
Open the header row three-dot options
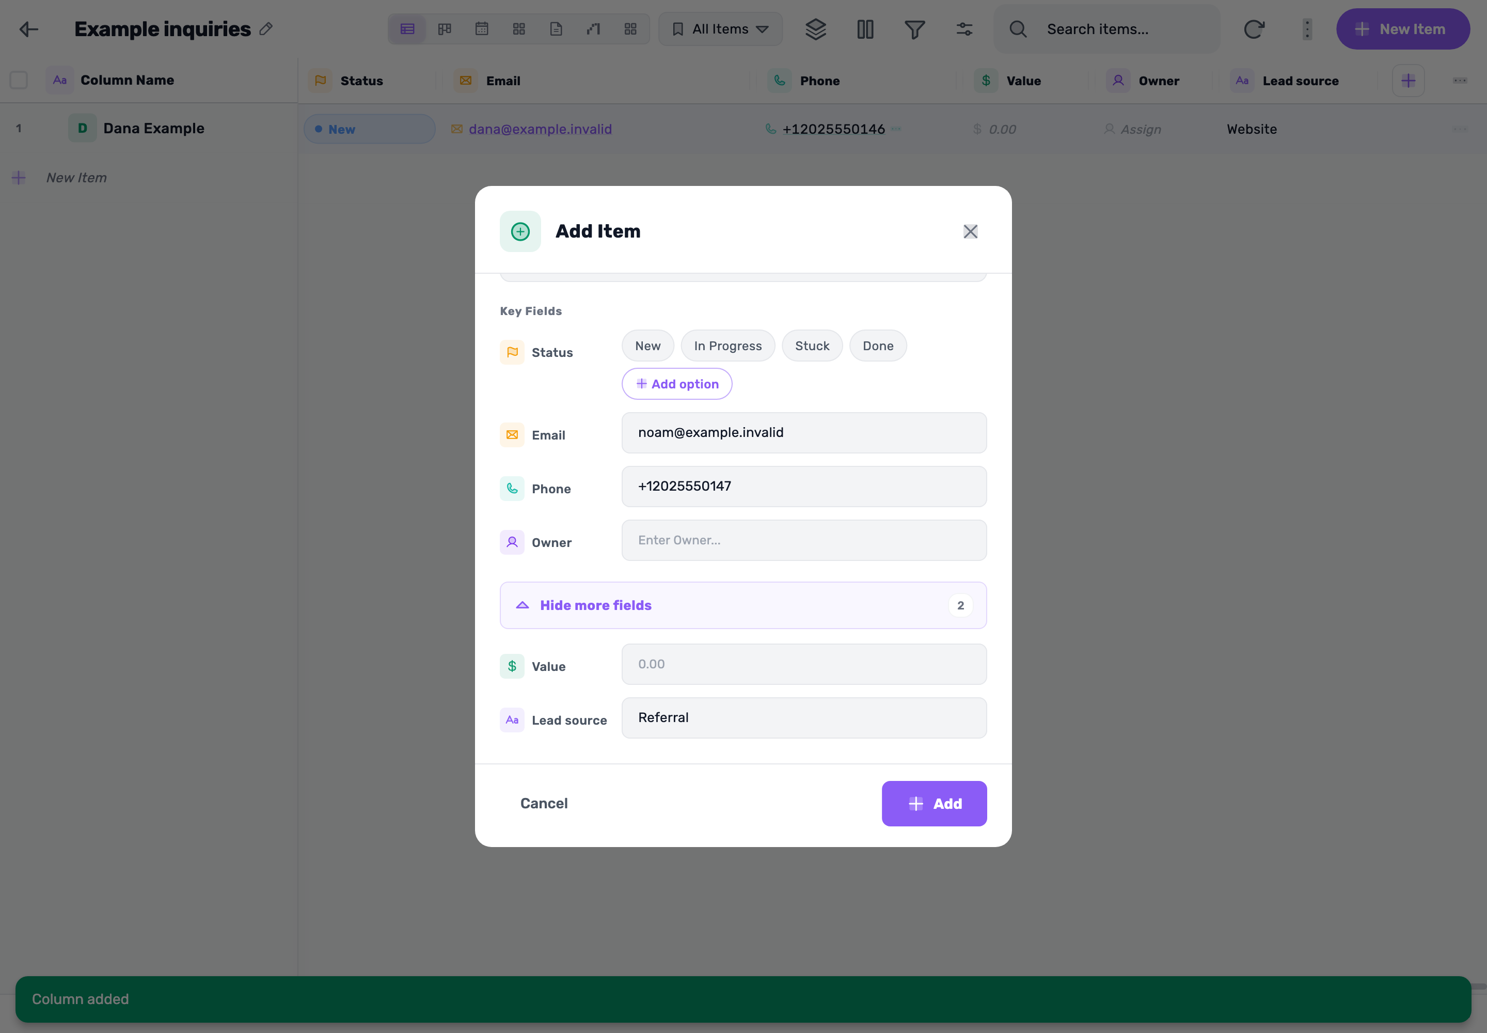click(1460, 81)
